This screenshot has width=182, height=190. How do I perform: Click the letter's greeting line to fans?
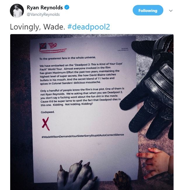[67, 58]
